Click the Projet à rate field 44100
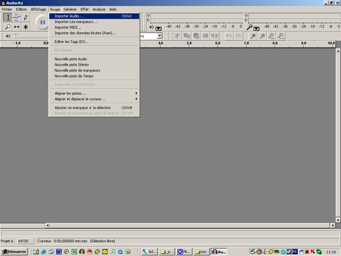This screenshot has height=256, width=341. coord(26,241)
